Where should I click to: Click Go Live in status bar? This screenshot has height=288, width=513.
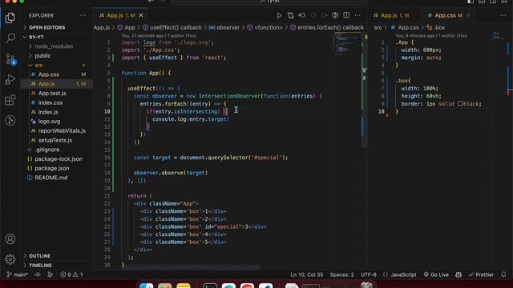[x=436, y=274]
